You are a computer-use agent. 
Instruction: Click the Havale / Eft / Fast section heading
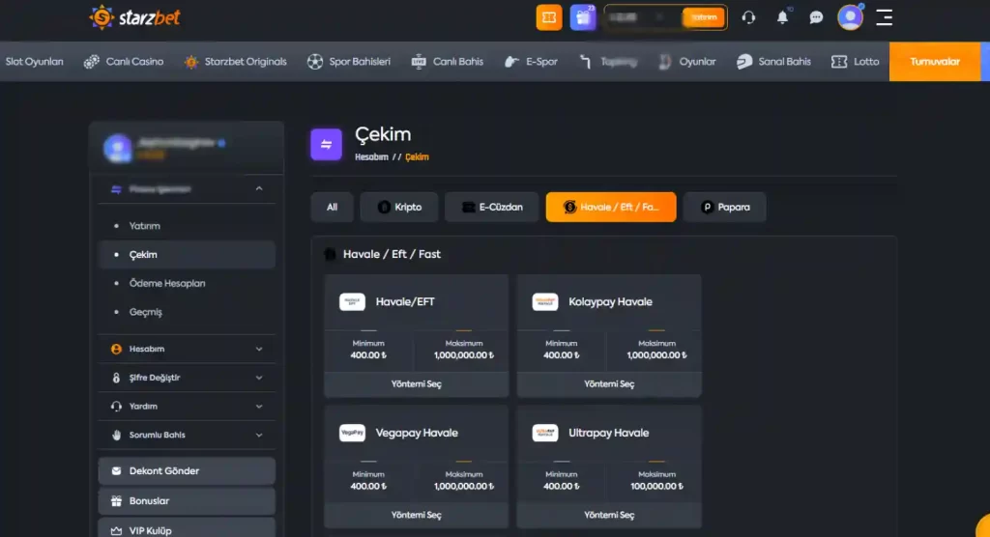point(392,254)
